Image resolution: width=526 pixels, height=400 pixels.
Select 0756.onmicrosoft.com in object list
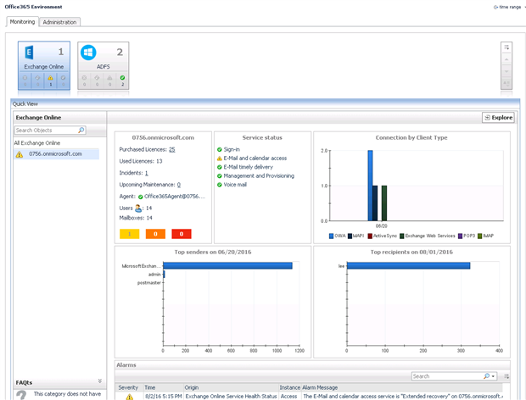[56, 154]
